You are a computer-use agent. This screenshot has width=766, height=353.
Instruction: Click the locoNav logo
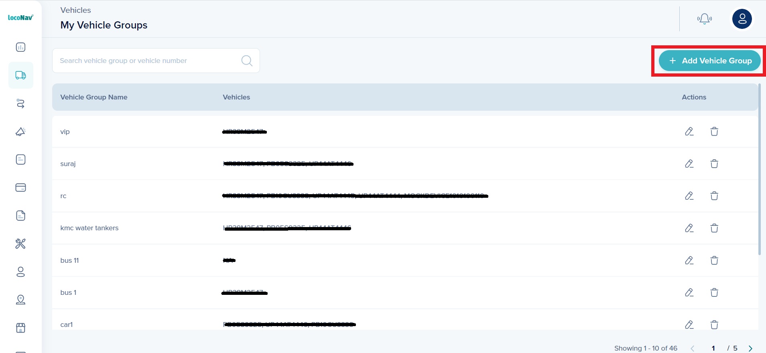pos(20,18)
